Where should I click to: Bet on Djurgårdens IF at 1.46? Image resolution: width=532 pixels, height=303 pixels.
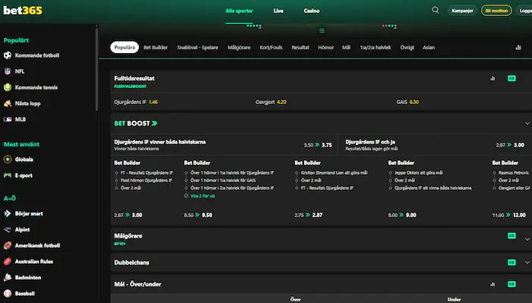coord(136,102)
